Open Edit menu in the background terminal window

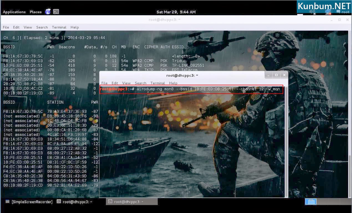pos(16,27)
